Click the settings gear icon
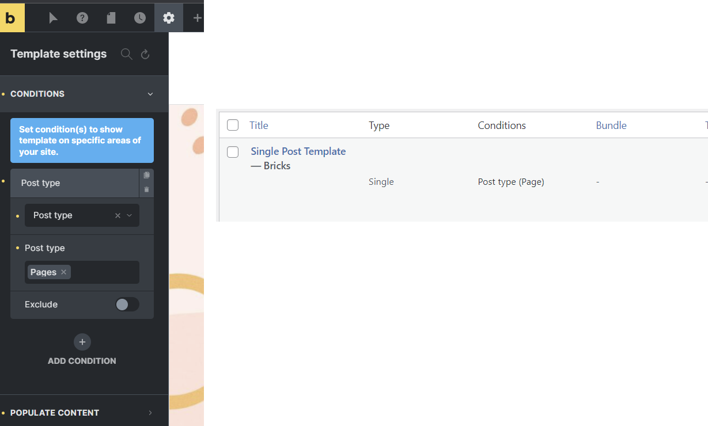708x426 pixels. click(169, 18)
